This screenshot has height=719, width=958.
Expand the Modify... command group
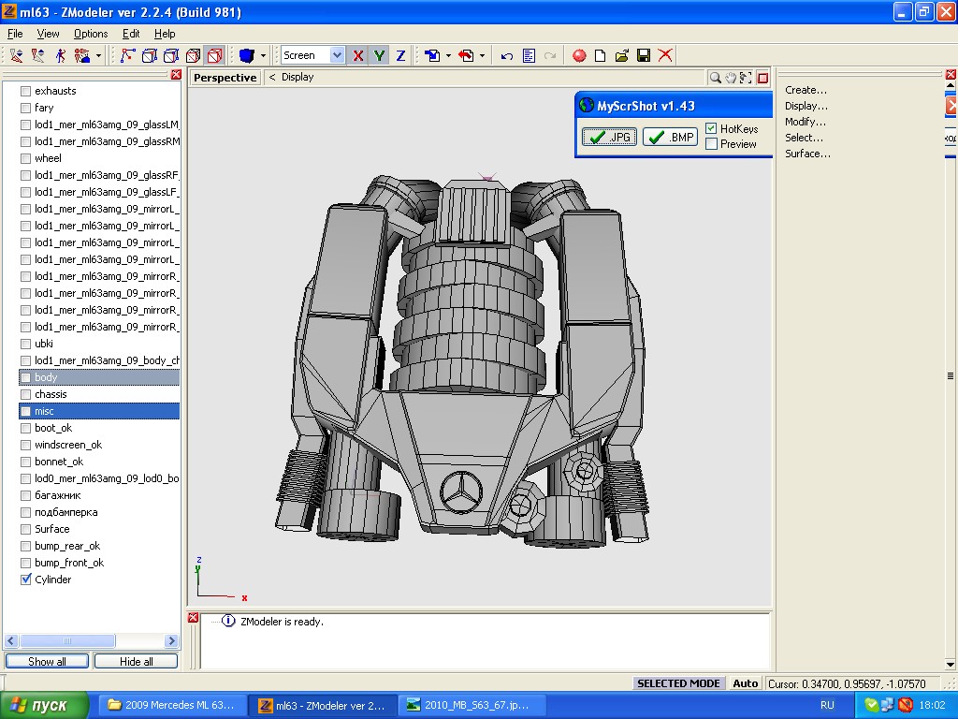(805, 122)
